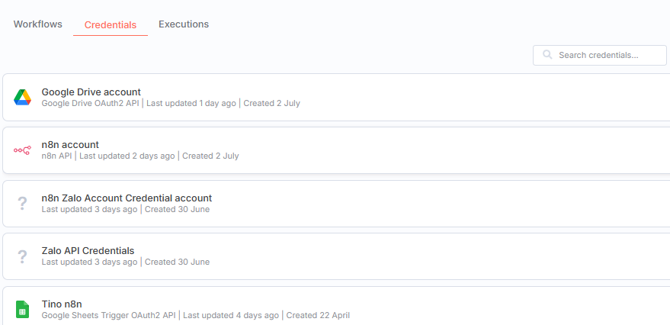Open the n8n Zalo Account Credential account title
670x325 pixels.
127,198
